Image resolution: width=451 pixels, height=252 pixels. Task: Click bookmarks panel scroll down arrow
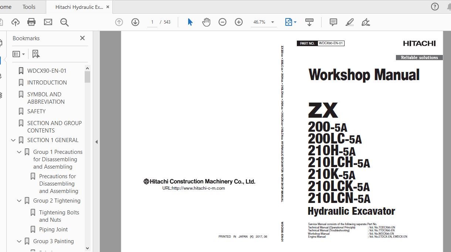[87, 248]
